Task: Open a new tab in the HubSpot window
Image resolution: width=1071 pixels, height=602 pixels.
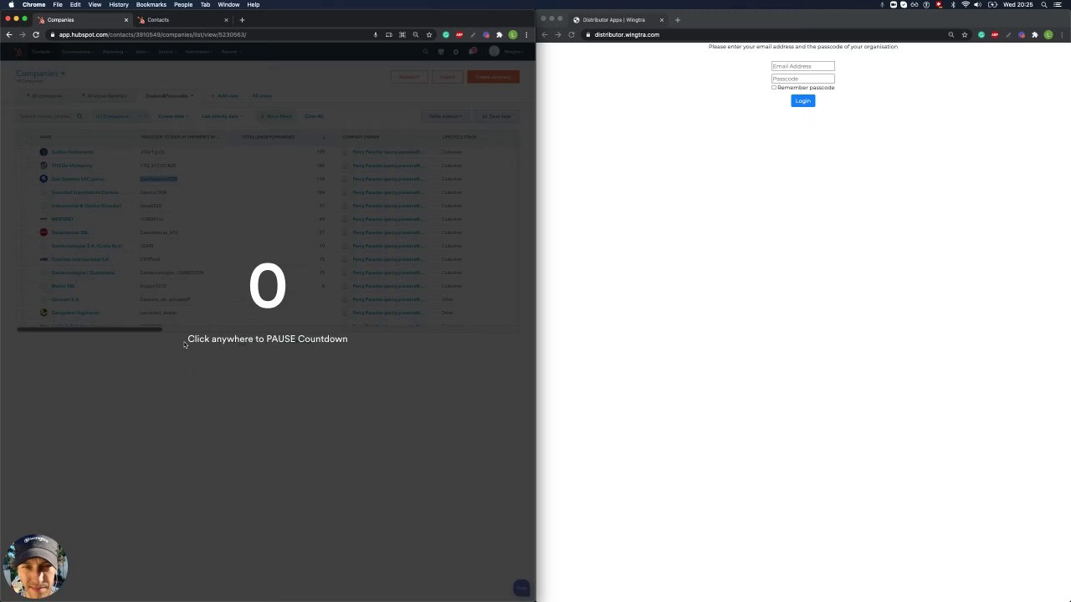Action: click(242, 19)
